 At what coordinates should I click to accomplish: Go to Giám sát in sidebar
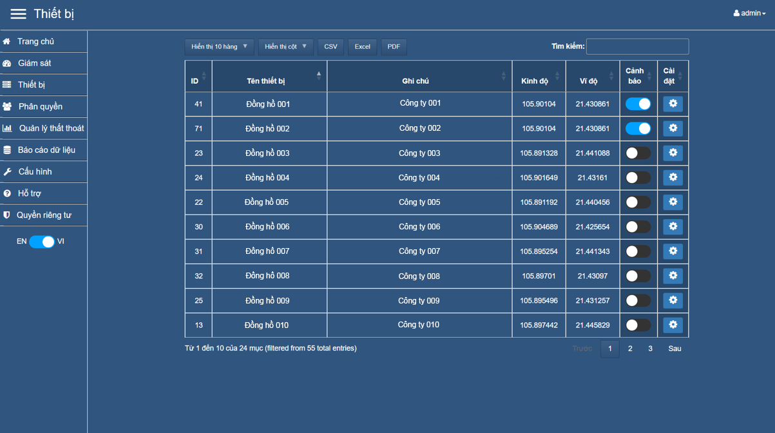[x=35, y=63]
